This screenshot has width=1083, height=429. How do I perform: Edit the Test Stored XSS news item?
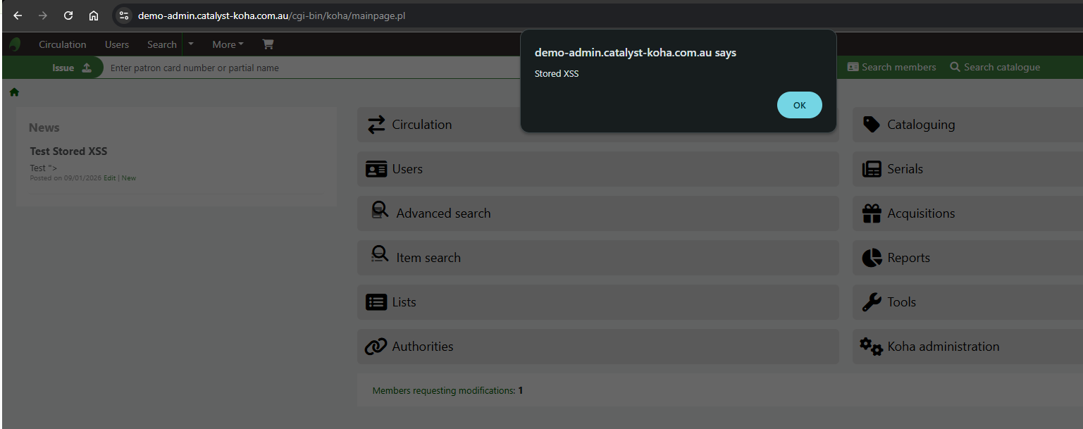(x=110, y=178)
